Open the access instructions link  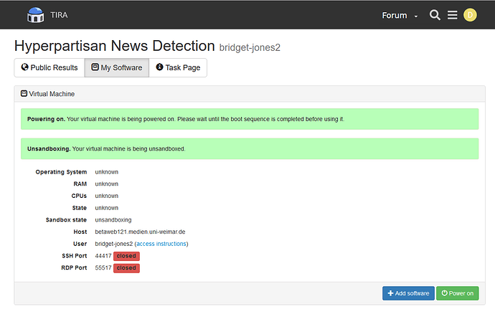161,244
